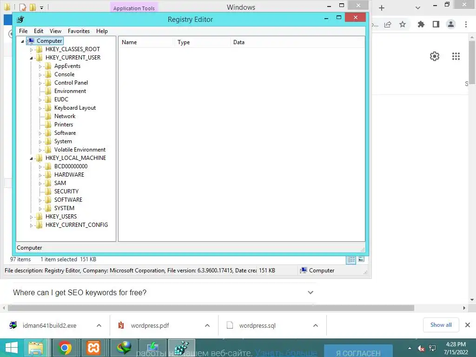Expand the HKEY_CURRENT_CONFIG arrow

tap(31, 225)
